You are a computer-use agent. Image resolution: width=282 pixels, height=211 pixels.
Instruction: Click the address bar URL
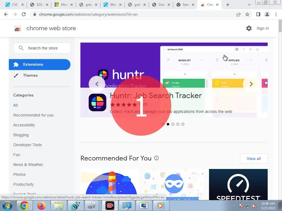pyautogui.click(x=88, y=14)
